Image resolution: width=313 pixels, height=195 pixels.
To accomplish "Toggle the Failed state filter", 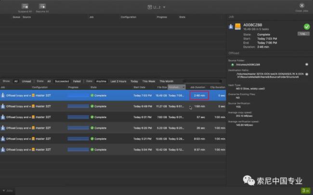I will [x=77, y=81].
